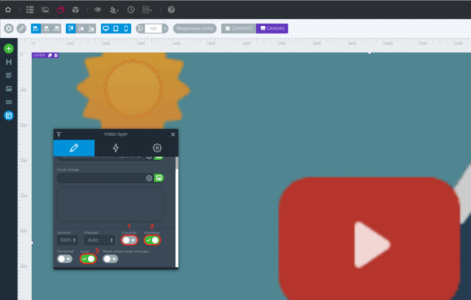This screenshot has width=471, height=300.
Task: Click the red stacked slides icon
Action: point(61,10)
